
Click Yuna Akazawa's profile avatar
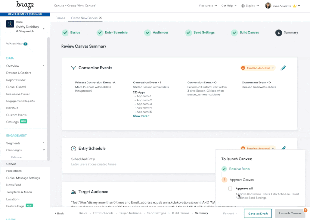[268, 6]
